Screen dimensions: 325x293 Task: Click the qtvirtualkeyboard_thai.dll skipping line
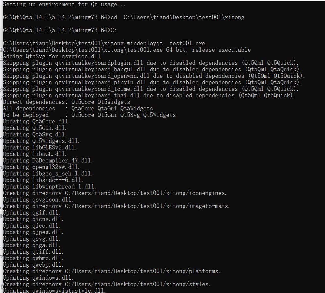pos(149,95)
